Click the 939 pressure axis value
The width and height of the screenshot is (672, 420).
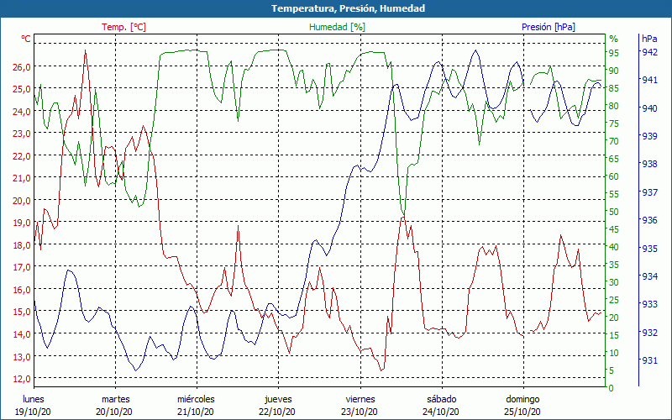tap(649, 136)
